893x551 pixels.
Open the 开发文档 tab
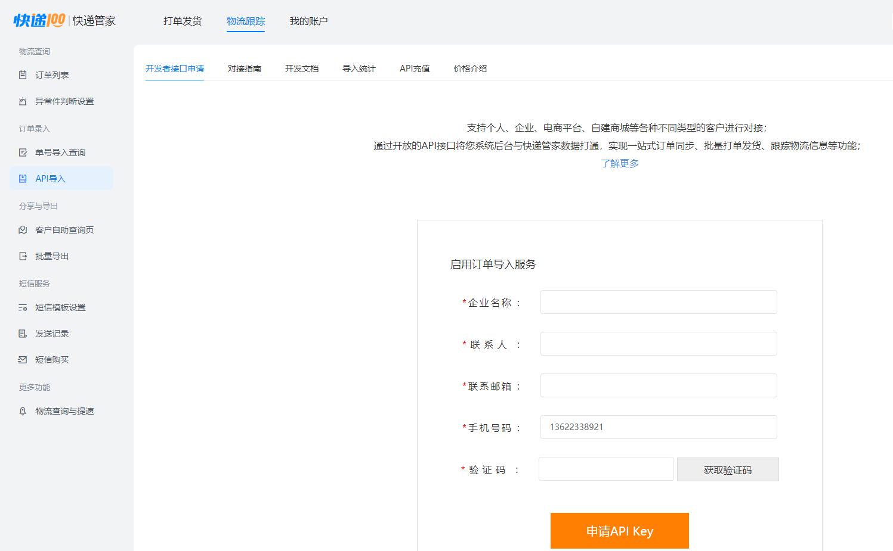[302, 68]
